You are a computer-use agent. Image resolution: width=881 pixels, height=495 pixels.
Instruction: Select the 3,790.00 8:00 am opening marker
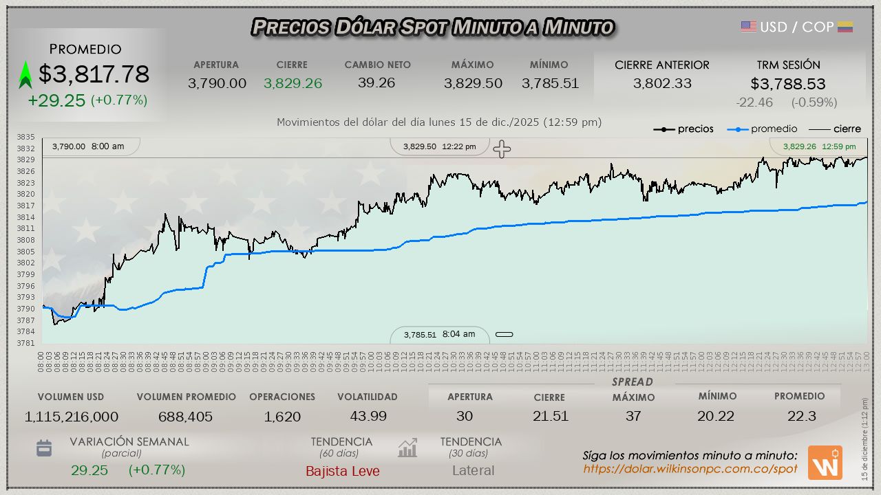(88, 146)
